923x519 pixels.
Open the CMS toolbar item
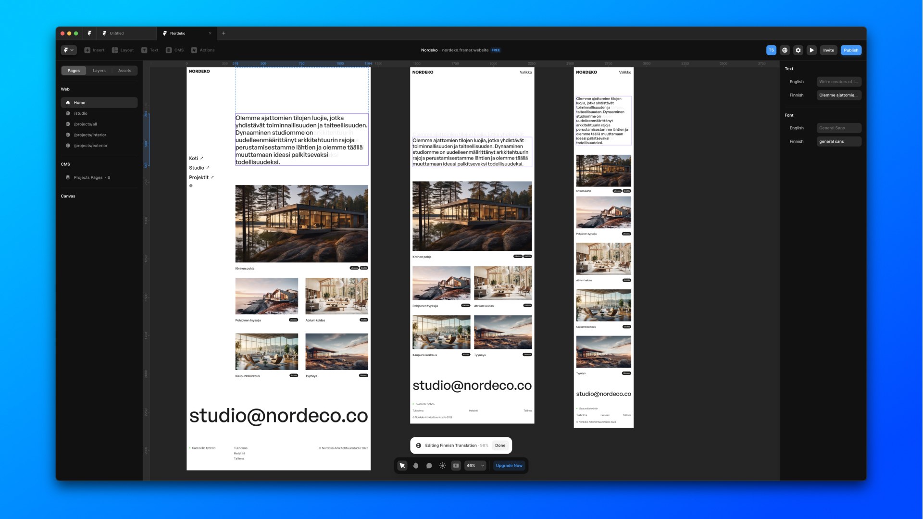click(x=175, y=50)
